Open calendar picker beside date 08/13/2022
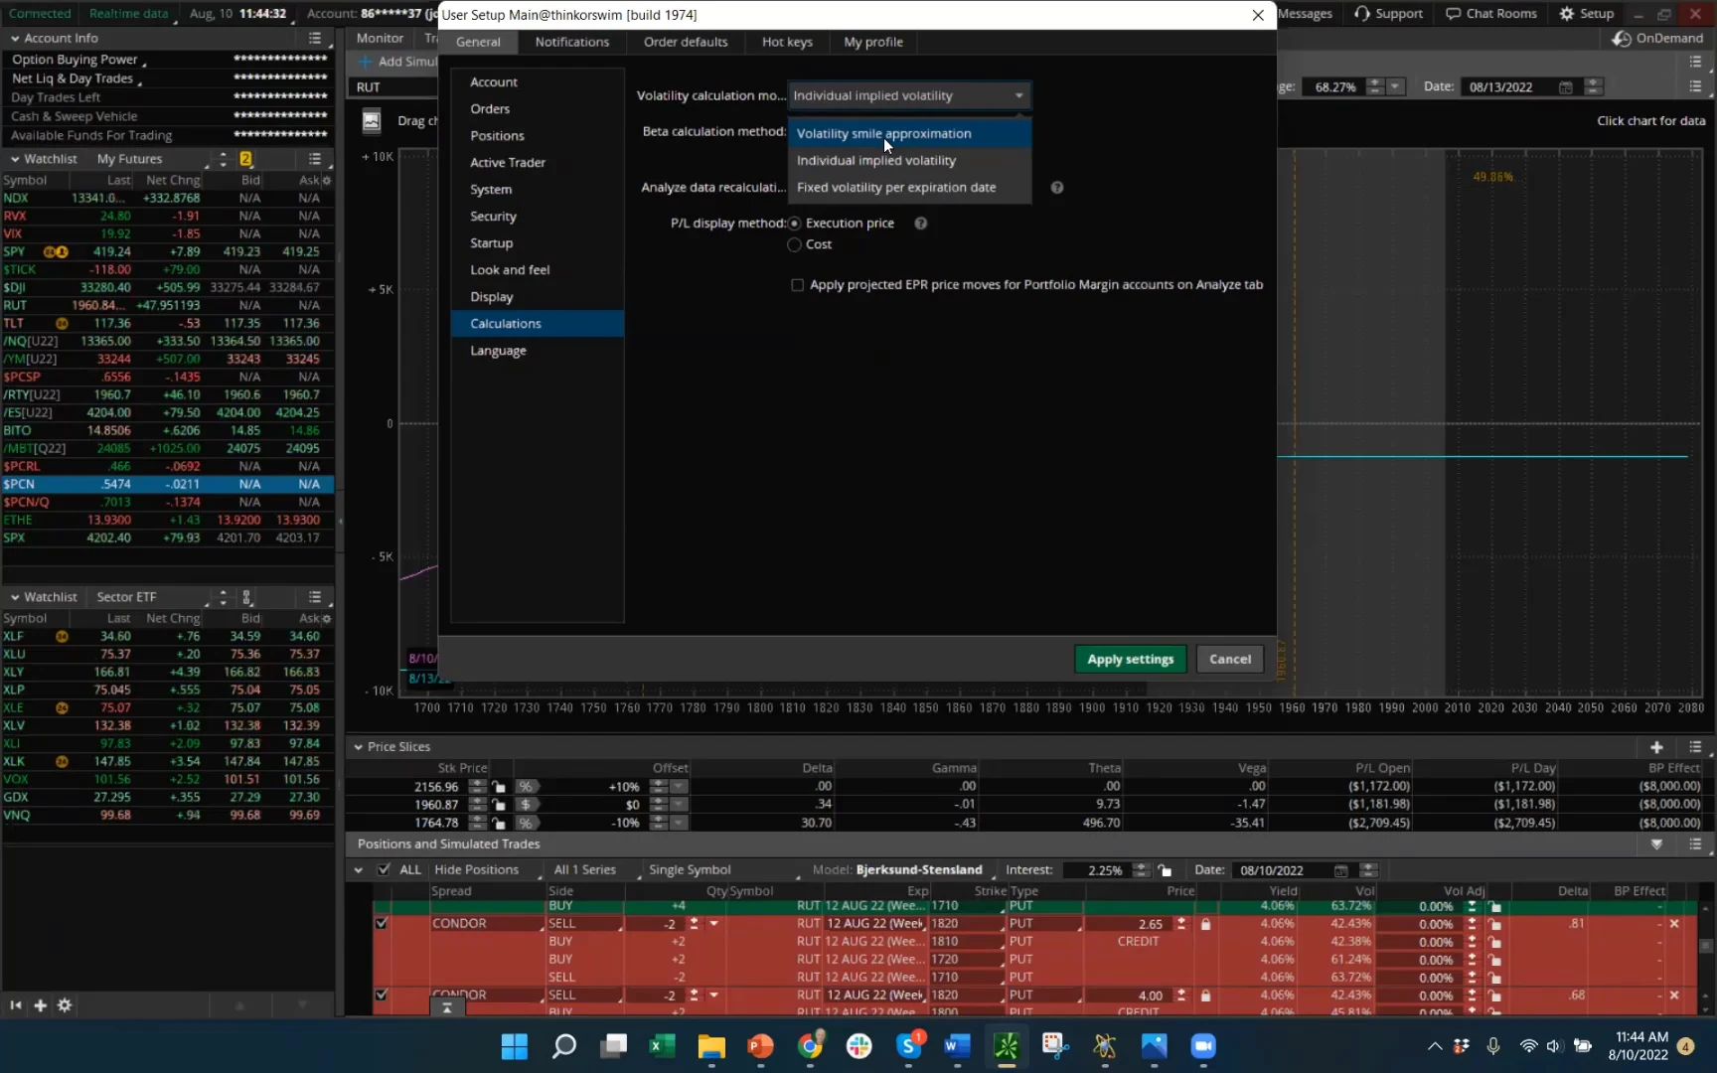 [x=1566, y=87]
